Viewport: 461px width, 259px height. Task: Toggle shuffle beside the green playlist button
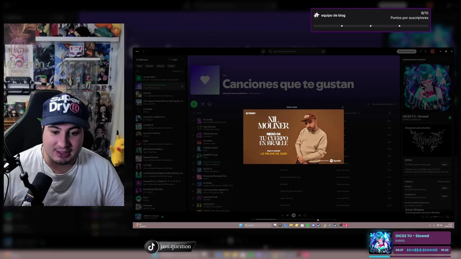click(x=202, y=104)
